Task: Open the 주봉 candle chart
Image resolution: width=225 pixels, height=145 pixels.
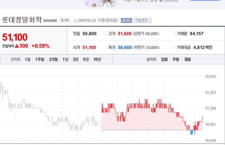Action: coord(176,59)
